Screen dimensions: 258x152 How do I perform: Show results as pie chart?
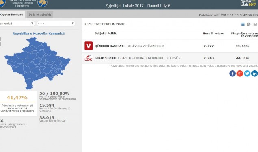coord(249,24)
